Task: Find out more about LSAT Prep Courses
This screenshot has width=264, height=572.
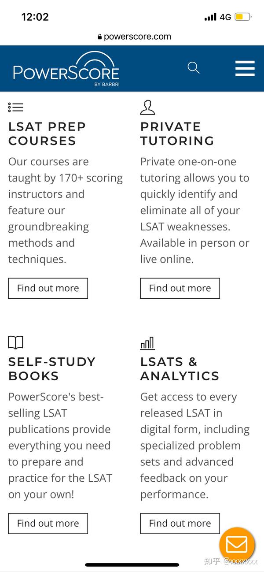Action: pyautogui.click(x=48, y=288)
